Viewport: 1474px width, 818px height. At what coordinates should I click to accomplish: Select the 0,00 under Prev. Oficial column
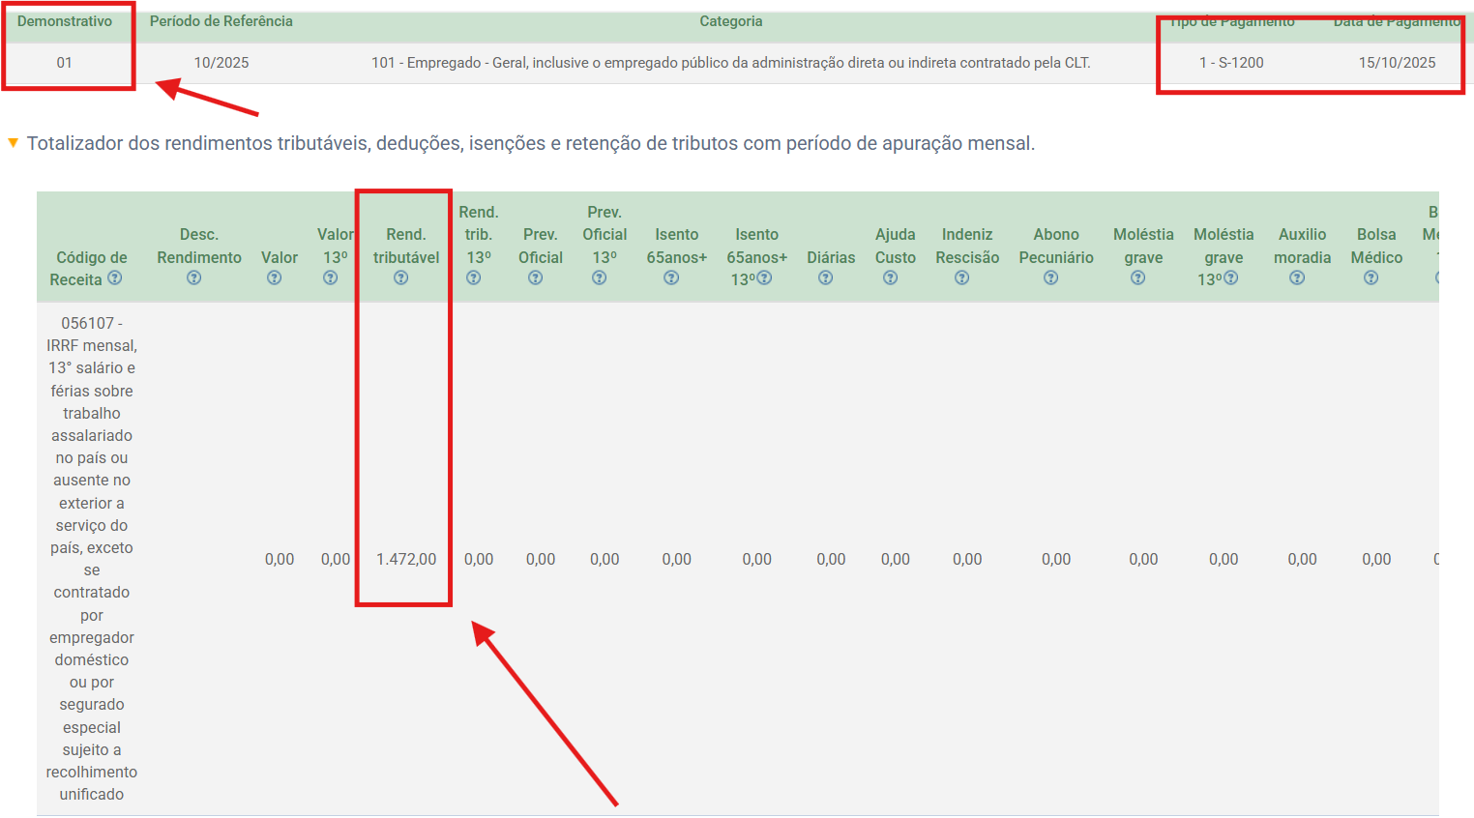541,559
